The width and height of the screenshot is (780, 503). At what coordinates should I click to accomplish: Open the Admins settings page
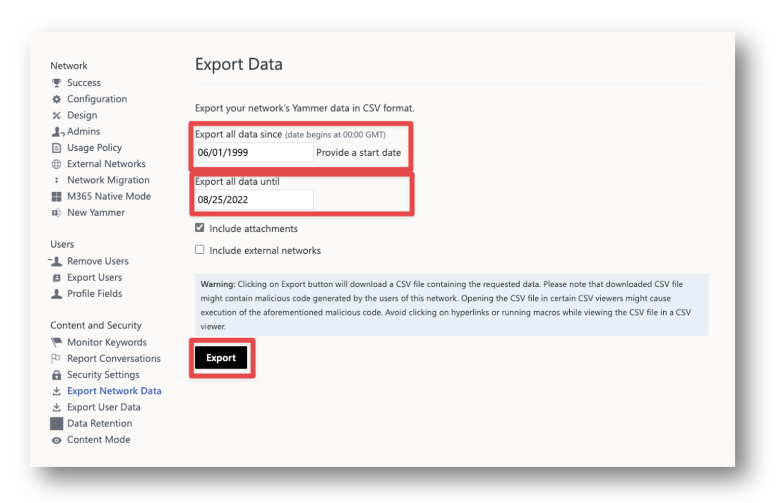83,131
